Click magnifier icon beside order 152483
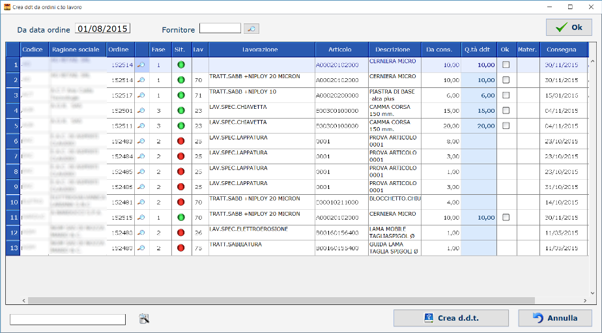 141,141
